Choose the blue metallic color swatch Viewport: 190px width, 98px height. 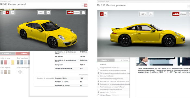coord(22,62)
